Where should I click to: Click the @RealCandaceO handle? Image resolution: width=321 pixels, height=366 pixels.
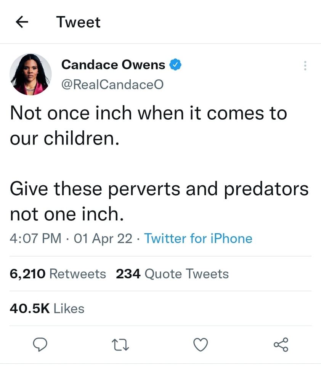coord(112,84)
